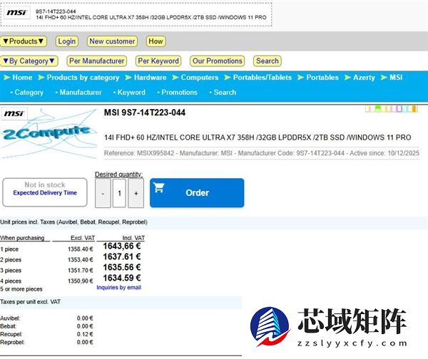Open the Computers breadcrumb link
428x359 pixels.
(200, 78)
